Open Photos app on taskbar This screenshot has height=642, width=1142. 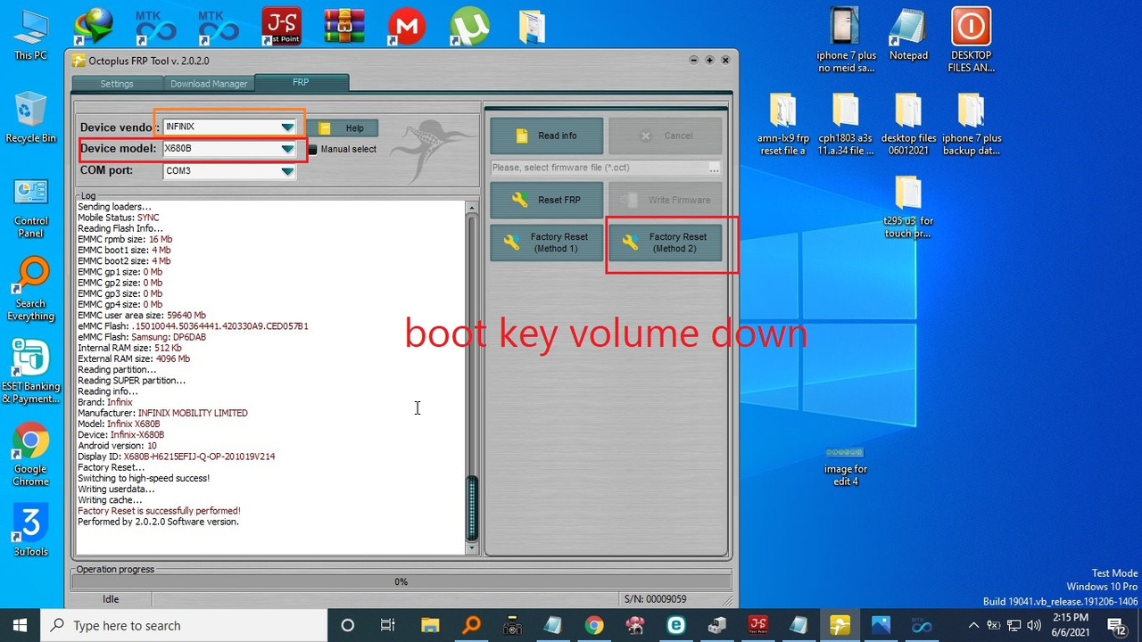pyautogui.click(x=881, y=625)
